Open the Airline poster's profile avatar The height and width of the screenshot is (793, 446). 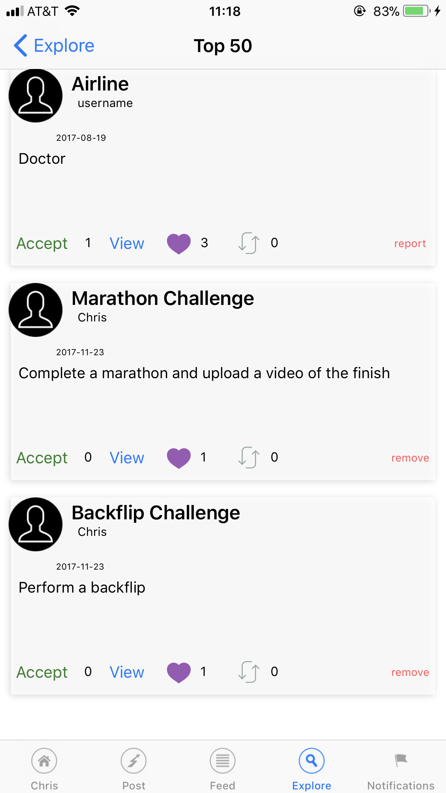pos(36,96)
